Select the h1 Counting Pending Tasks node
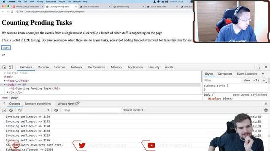Viewport: 270px width, 151px height. click(x=35, y=89)
